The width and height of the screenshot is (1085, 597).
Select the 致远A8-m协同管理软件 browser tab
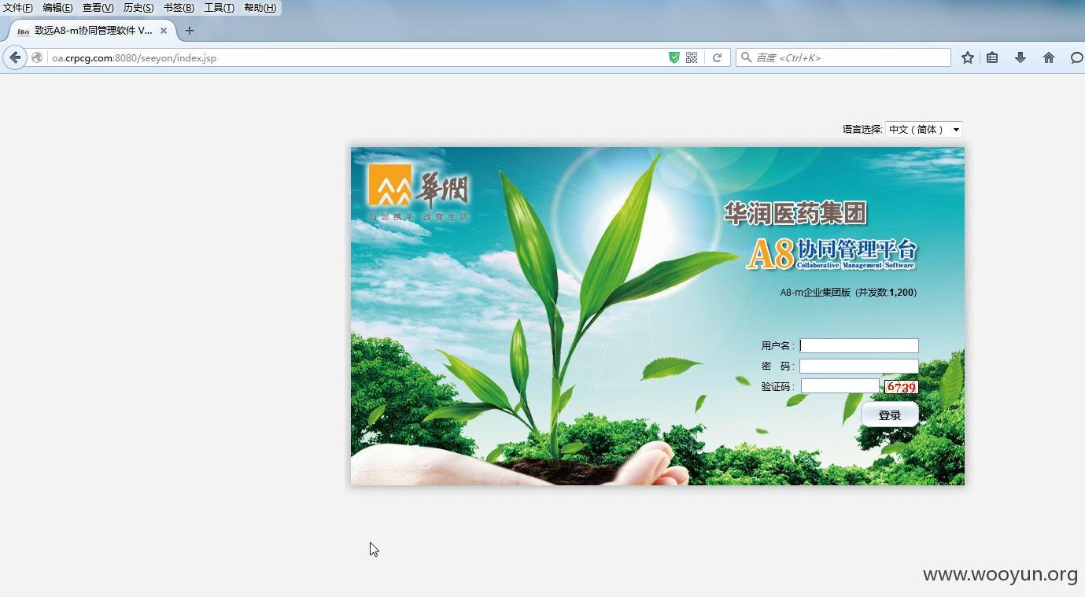pos(93,31)
